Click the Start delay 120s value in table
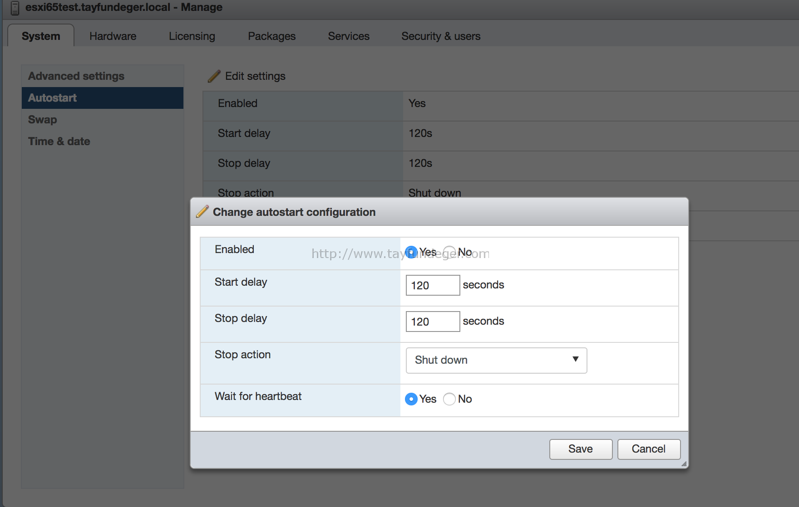Screen dimensions: 799x507 click(420, 133)
